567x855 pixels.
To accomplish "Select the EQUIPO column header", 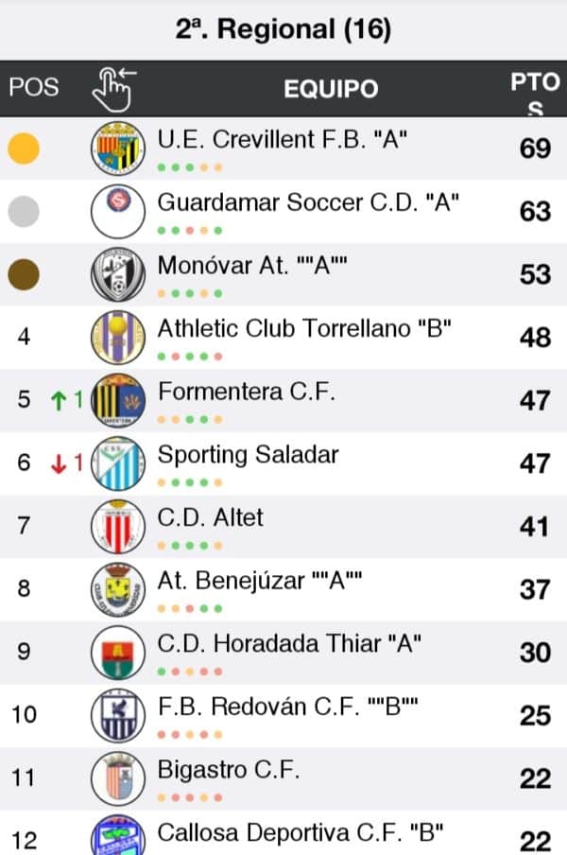I will pos(331,89).
